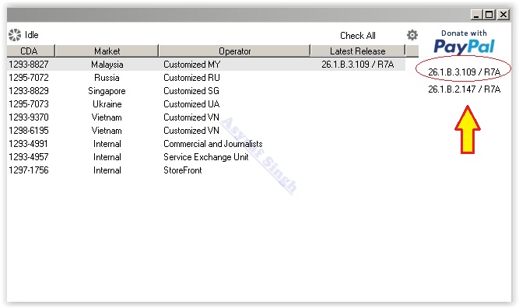
Task: Click the Malaysia market cell
Action: (107, 65)
